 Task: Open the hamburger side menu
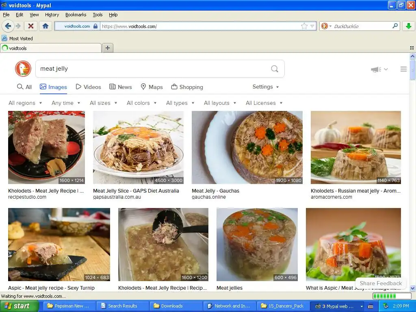click(x=403, y=69)
